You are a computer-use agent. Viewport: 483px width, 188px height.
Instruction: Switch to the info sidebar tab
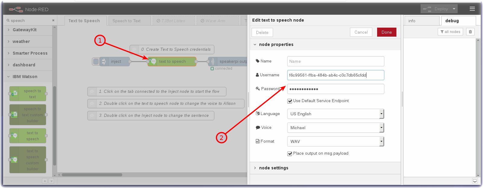coord(422,21)
